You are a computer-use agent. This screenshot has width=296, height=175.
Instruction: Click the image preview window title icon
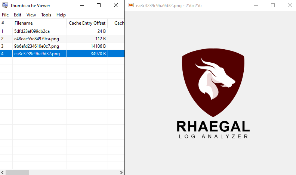click(x=131, y=5)
